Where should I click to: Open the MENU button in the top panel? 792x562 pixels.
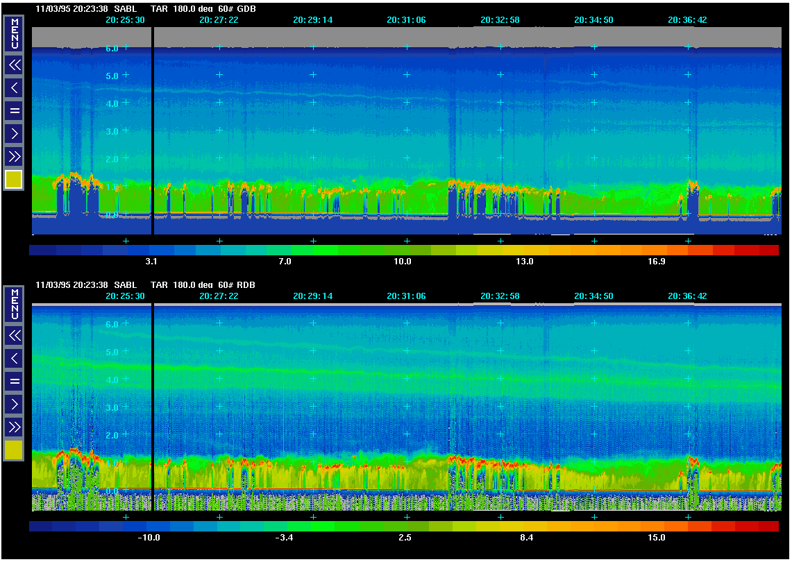point(14,34)
